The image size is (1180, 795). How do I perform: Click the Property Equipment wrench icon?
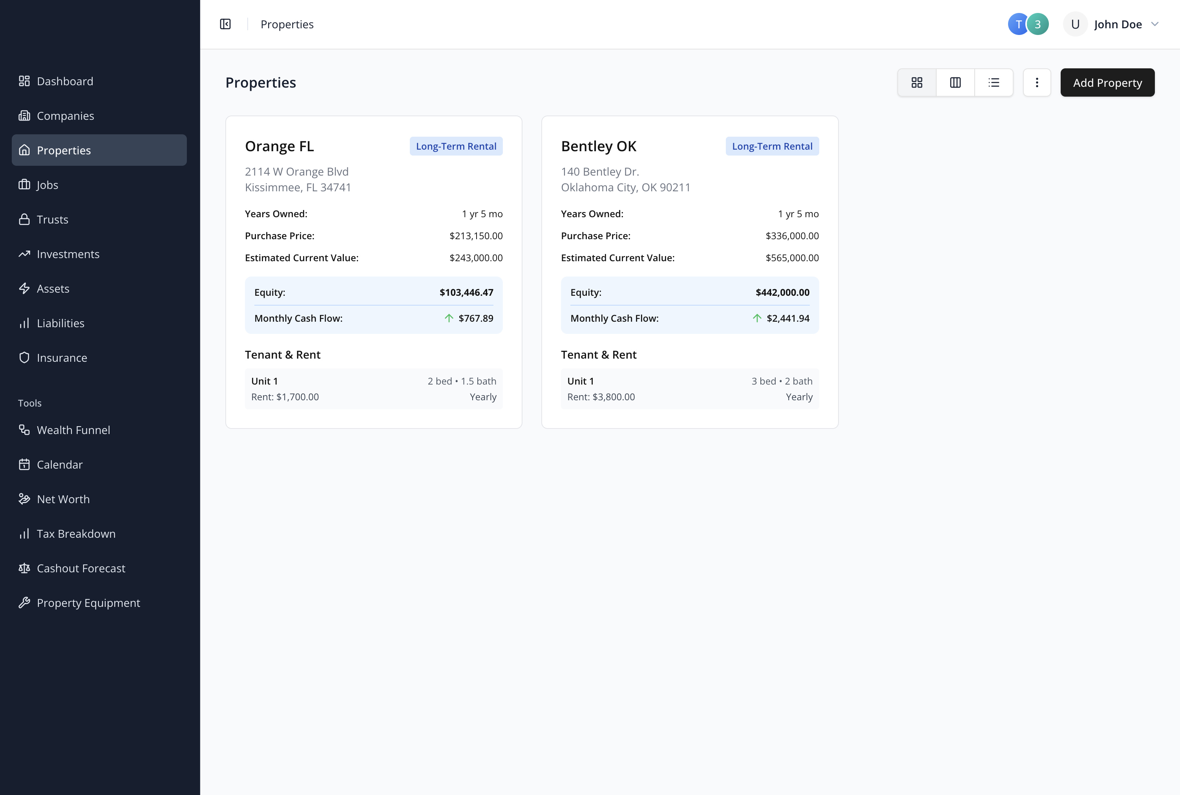coord(24,603)
